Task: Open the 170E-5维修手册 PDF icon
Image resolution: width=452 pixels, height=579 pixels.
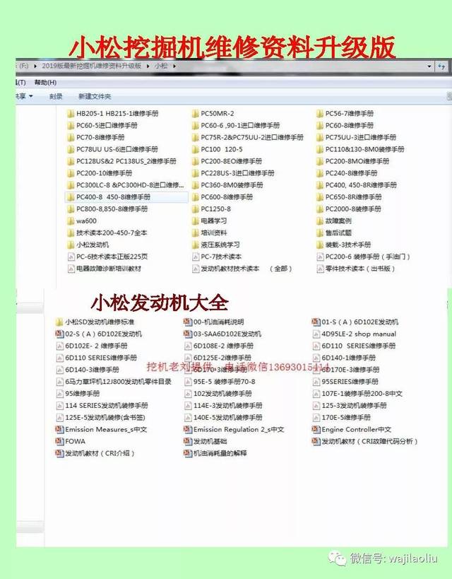Action: 316,417
